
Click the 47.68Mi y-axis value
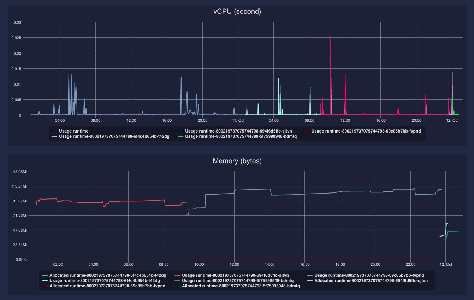coord(20,230)
